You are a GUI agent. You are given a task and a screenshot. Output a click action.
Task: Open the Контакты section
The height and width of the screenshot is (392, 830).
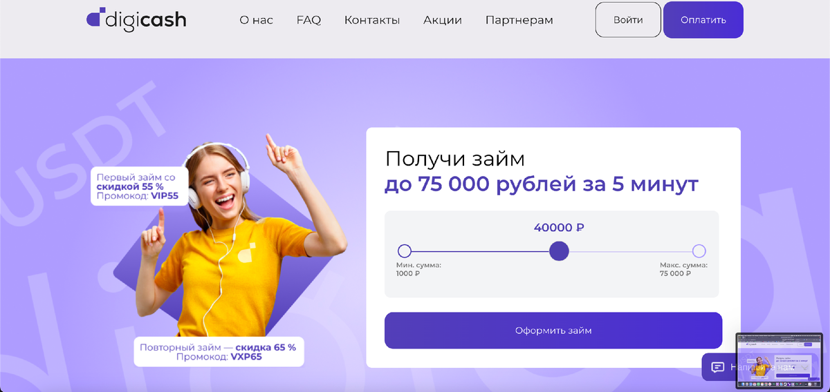[372, 20]
